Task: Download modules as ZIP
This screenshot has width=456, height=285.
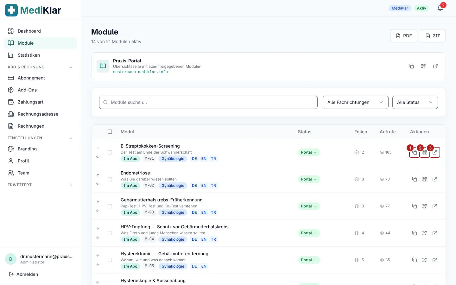Action: point(433,36)
